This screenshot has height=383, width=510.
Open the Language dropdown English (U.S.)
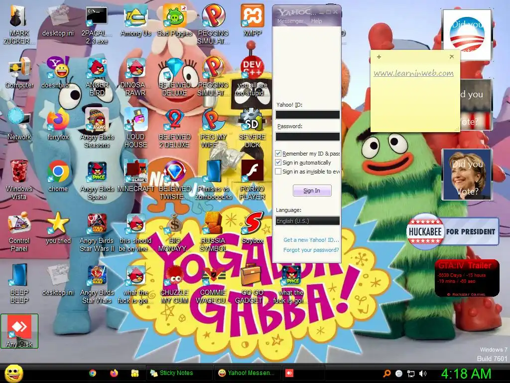click(307, 221)
